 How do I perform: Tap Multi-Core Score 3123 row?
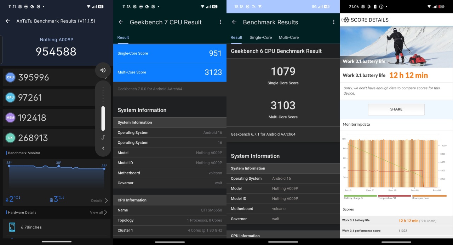170,72
